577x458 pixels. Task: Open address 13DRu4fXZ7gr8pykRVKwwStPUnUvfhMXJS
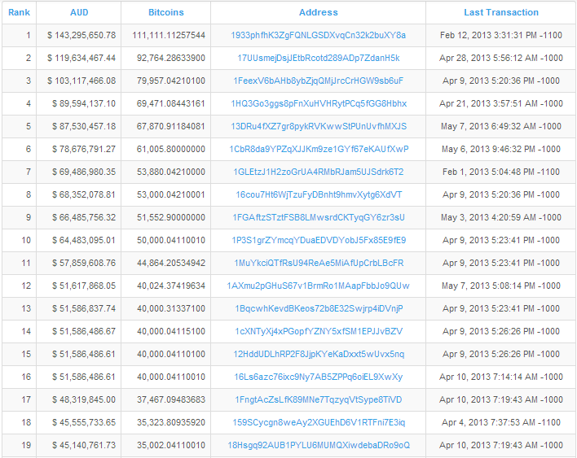318,127
